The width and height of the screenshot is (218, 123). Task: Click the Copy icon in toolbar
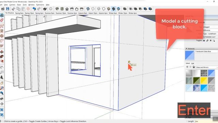click(18, 9)
